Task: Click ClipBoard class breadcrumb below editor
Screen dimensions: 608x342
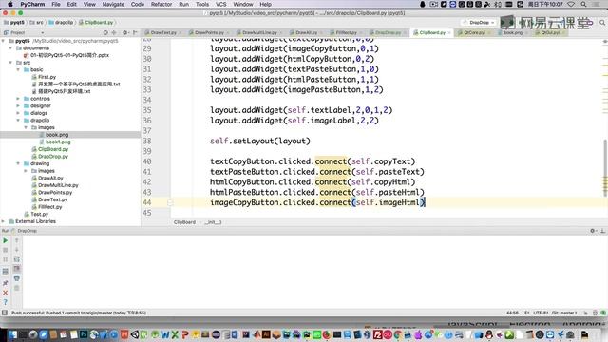Action: [x=184, y=222]
